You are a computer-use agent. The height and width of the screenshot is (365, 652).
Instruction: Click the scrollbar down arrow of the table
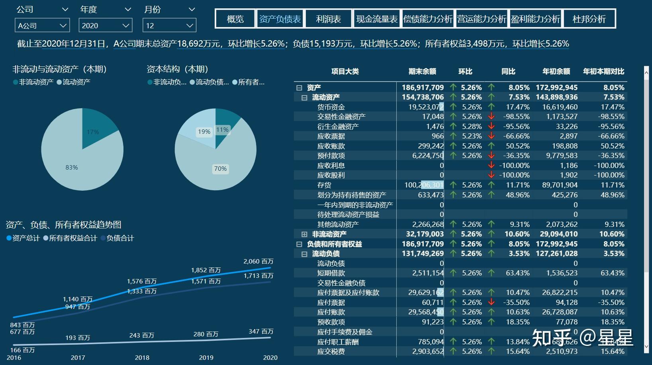coord(646,347)
